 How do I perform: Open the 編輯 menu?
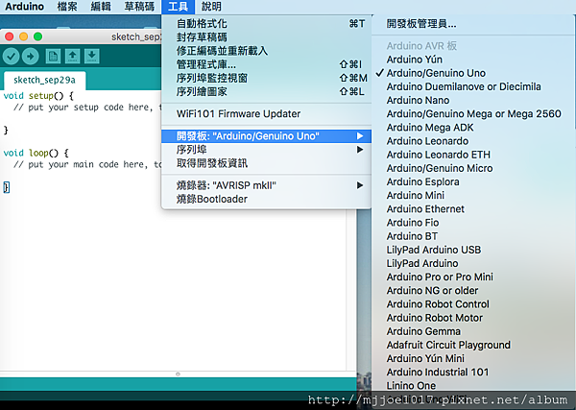pyautogui.click(x=101, y=7)
